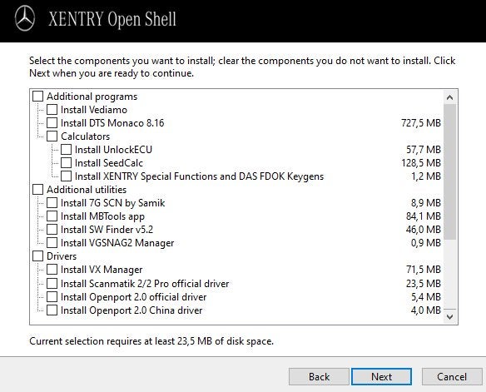486x392 pixels.
Task: Check Install 7G SCN by Samik
Action: click(52, 203)
